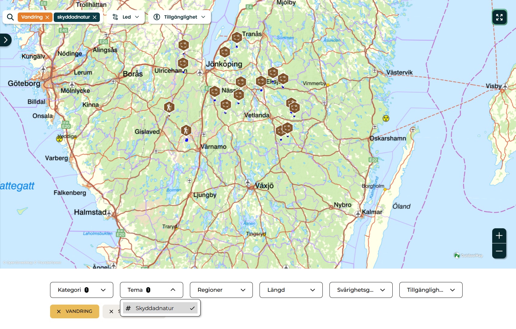Zoom out on the map
This screenshot has height=329, width=516.
point(499,251)
